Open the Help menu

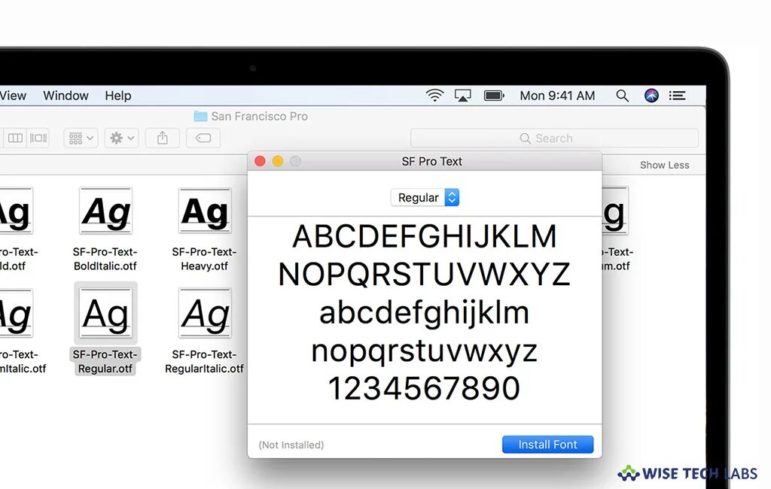[x=118, y=96]
